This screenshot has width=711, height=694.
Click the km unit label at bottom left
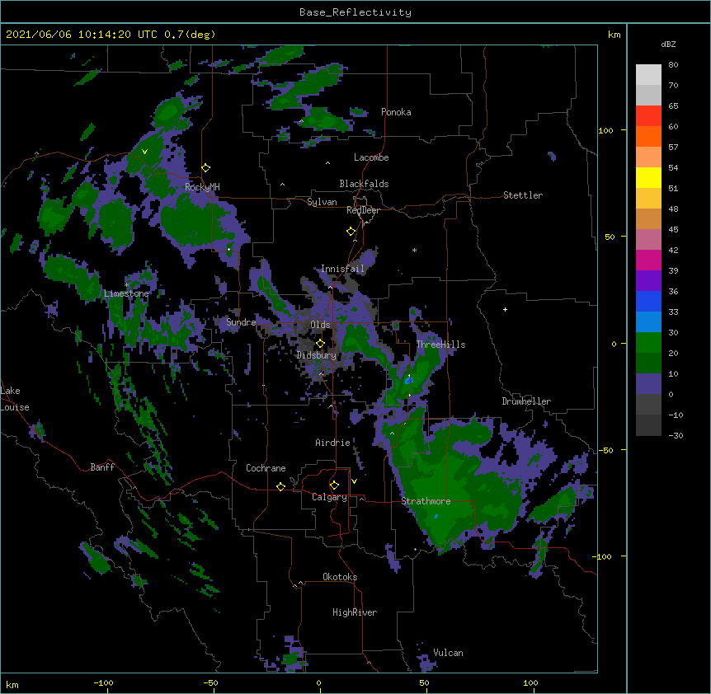click(x=12, y=684)
